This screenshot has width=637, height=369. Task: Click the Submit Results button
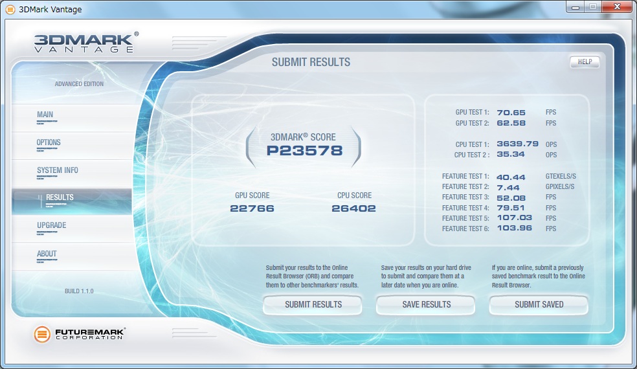click(x=313, y=305)
